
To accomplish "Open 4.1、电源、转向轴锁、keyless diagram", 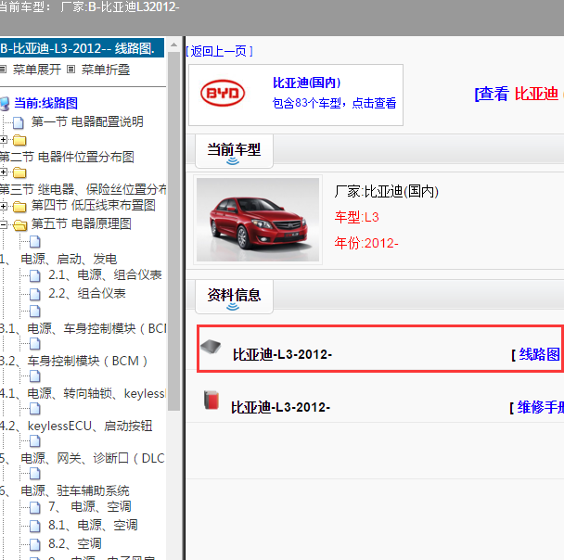I will tap(83, 393).
